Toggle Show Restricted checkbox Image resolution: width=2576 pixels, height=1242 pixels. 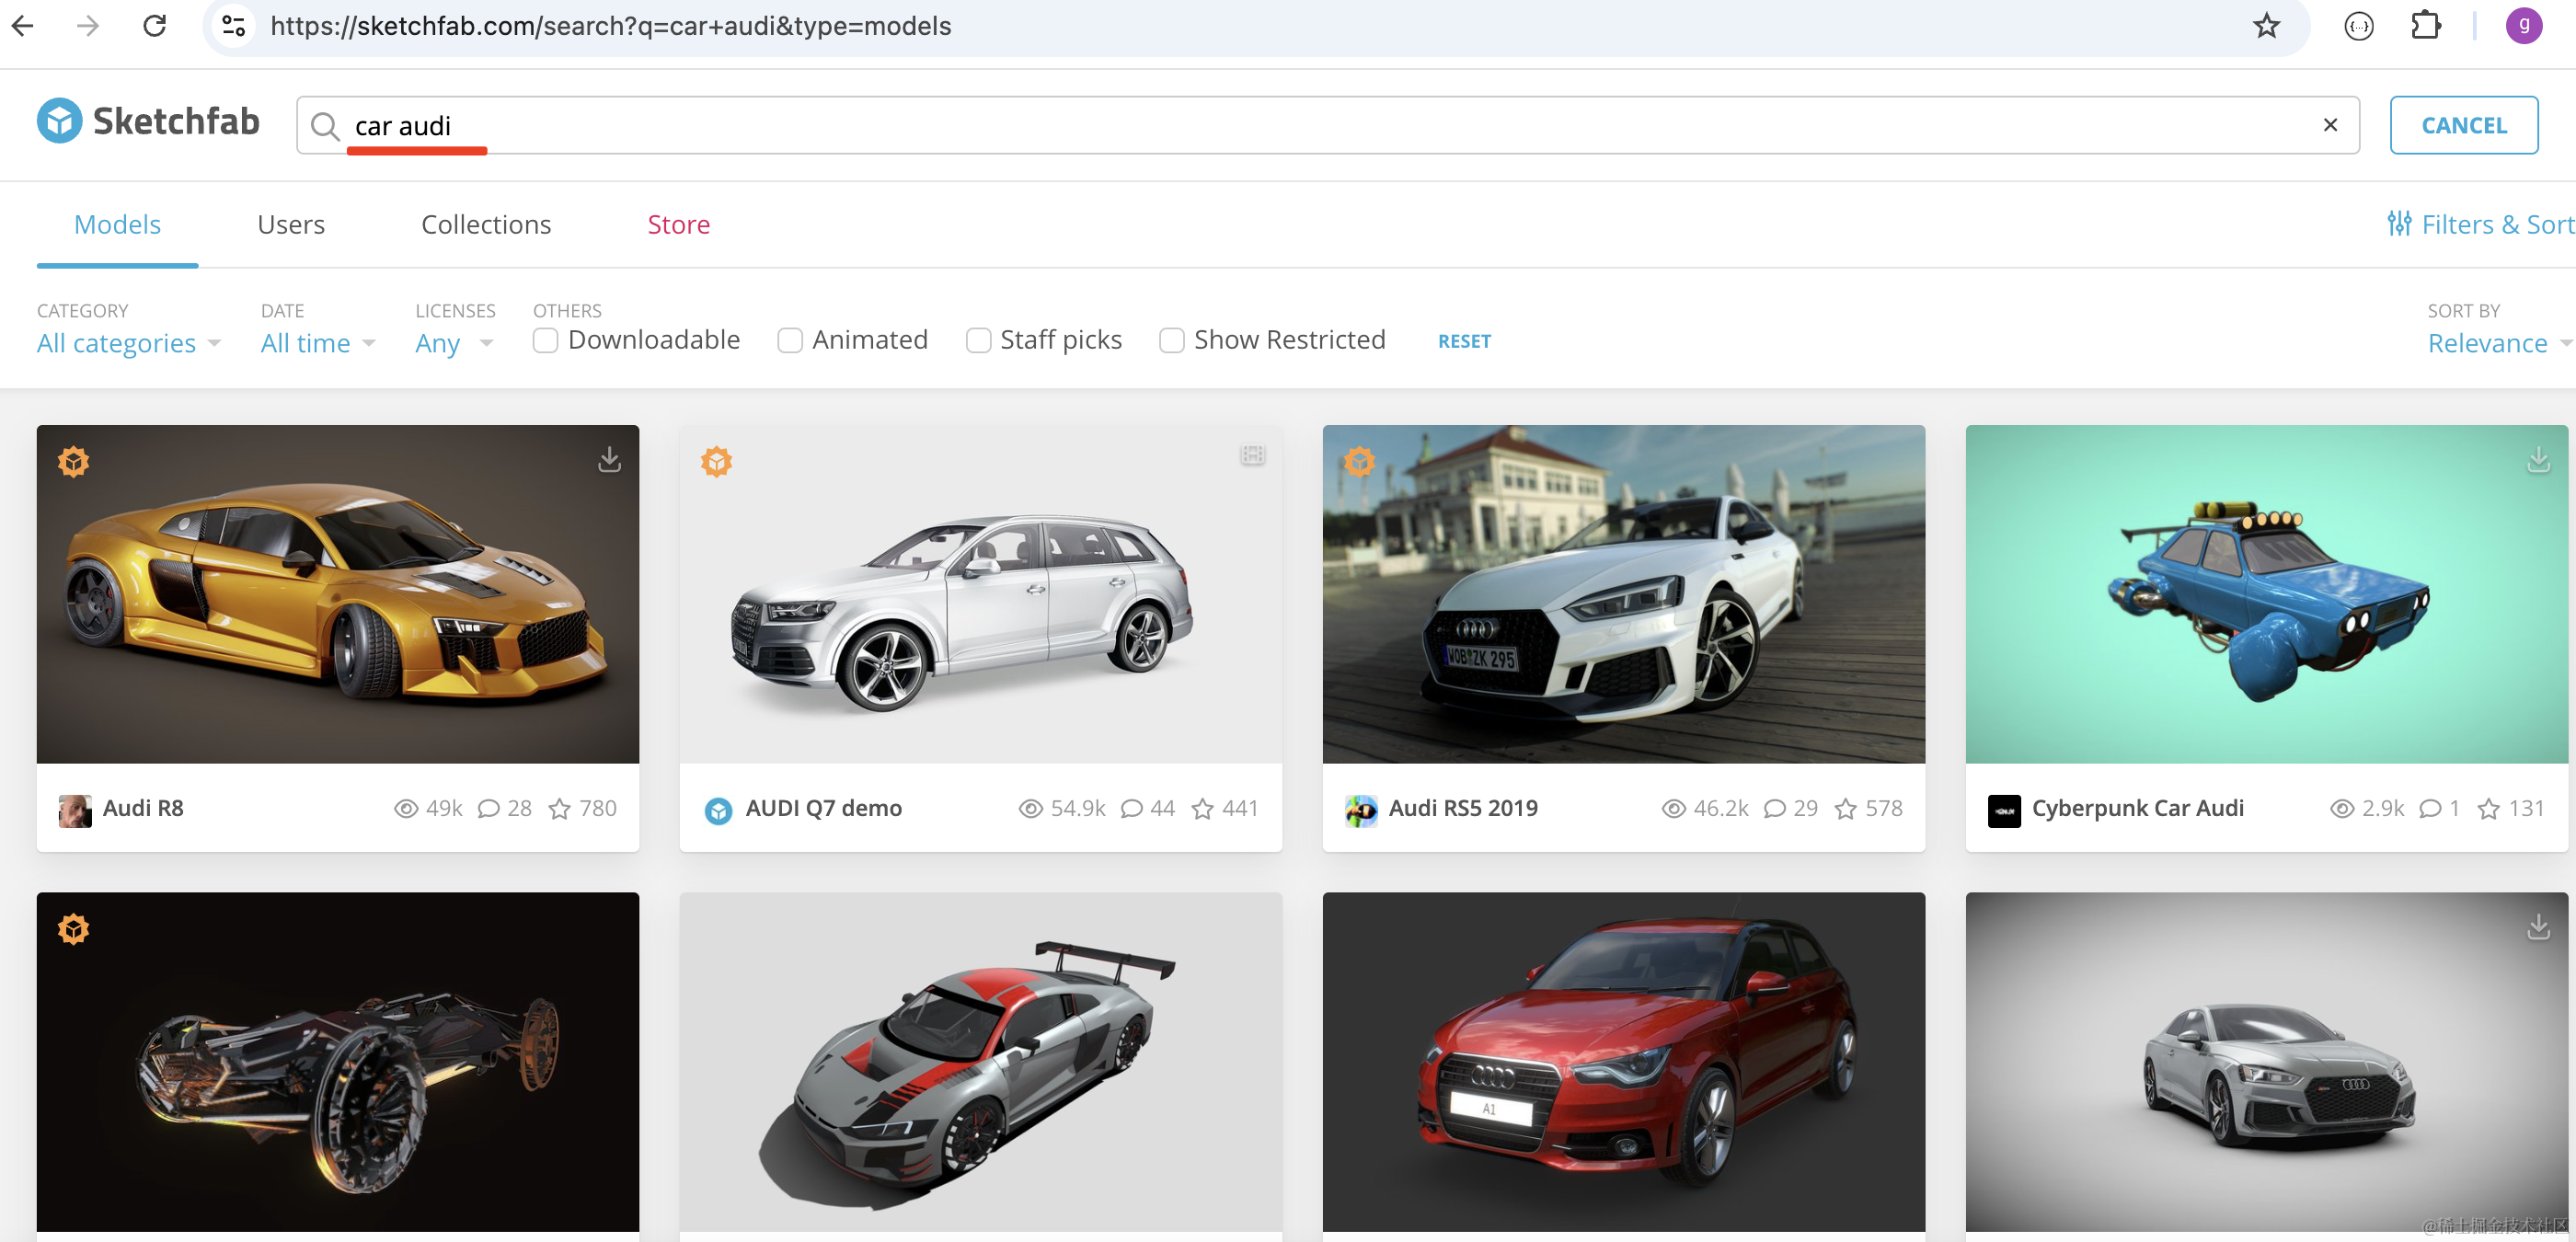[1171, 340]
